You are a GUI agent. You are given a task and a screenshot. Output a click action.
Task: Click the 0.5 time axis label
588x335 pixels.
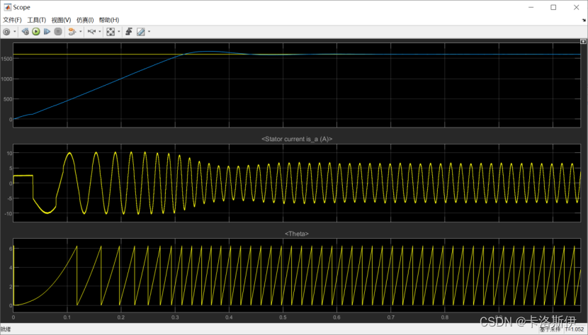(x=283, y=317)
